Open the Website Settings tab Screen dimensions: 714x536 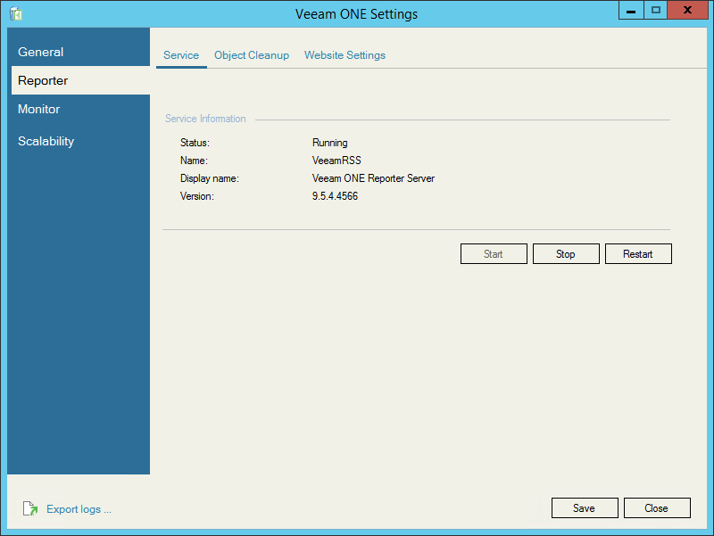pyautogui.click(x=345, y=55)
